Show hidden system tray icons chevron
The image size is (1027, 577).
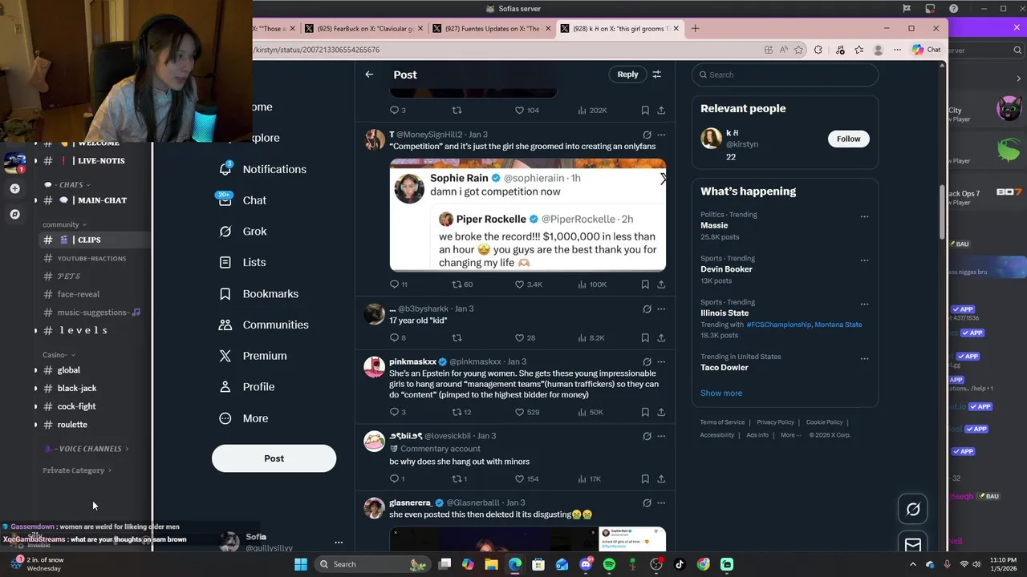coord(911,564)
